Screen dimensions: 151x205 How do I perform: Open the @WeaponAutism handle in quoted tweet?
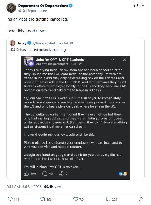[47, 43]
